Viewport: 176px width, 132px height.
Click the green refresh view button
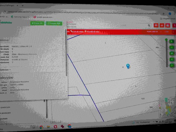pos(172,53)
